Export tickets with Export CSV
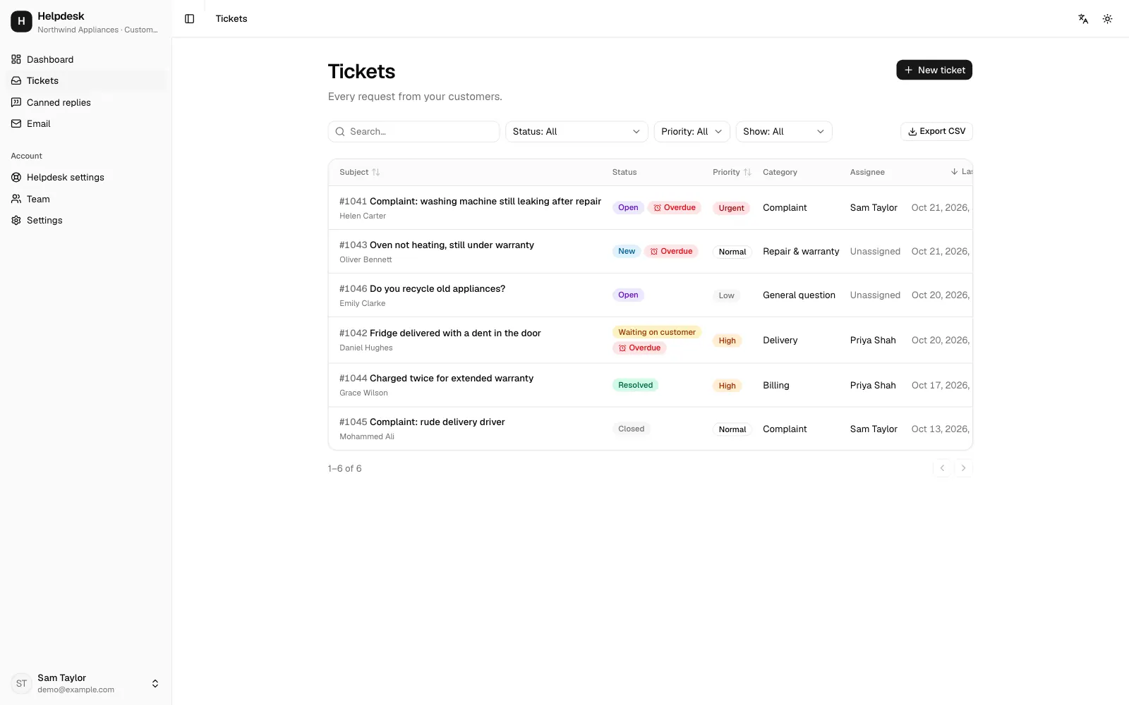The width and height of the screenshot is (1129, 705). pos(936,131)
